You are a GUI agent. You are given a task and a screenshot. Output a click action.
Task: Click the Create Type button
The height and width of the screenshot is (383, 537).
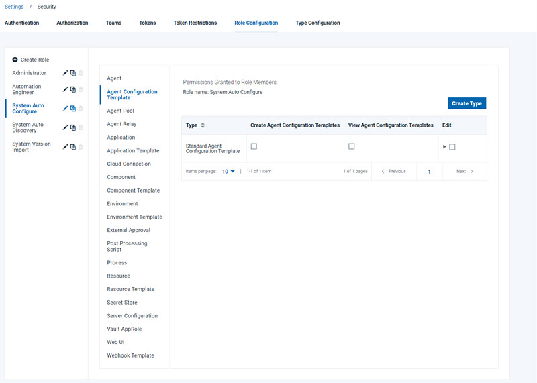pos(467,103)
